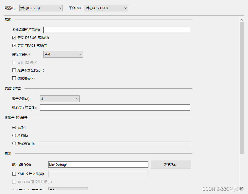
Task: Click the 特定警告 text box
Action: (x=115, y=145)
